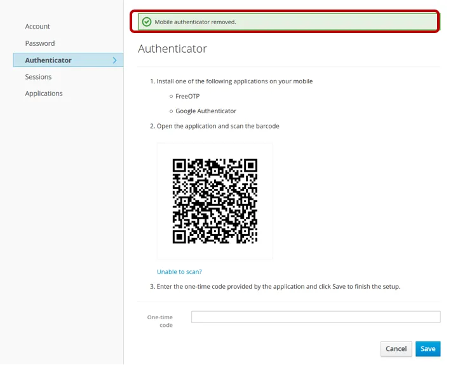Image resolution: width=453 pixels, height=365 pixels.
Task: Click the Cancel button
Action: click(x=396, y=349)
